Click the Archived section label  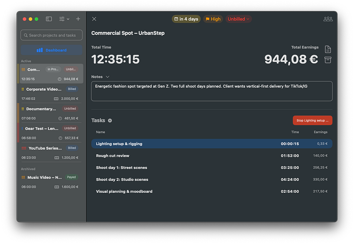tap(28, 169)
